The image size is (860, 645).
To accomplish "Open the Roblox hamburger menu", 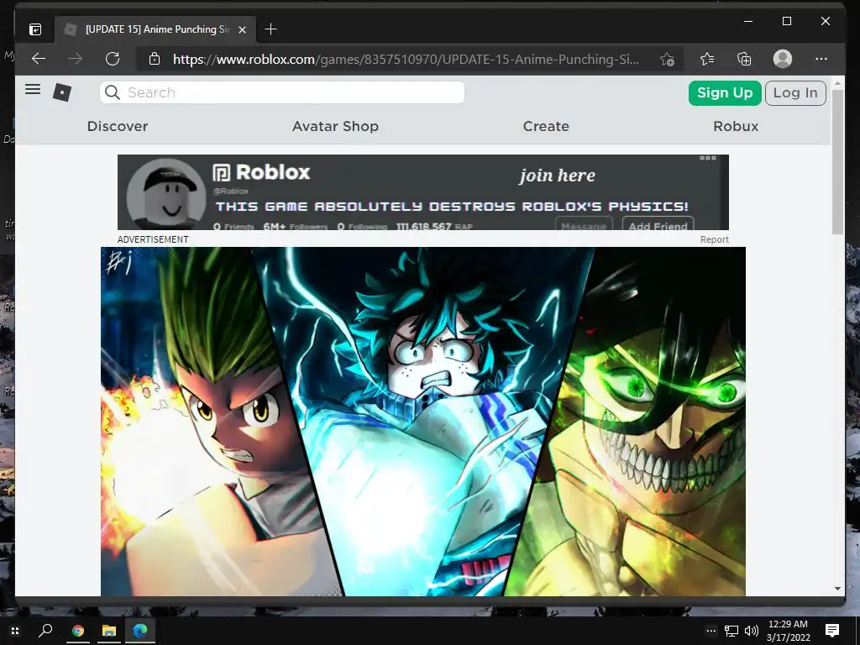I will (x=33, y=89).
